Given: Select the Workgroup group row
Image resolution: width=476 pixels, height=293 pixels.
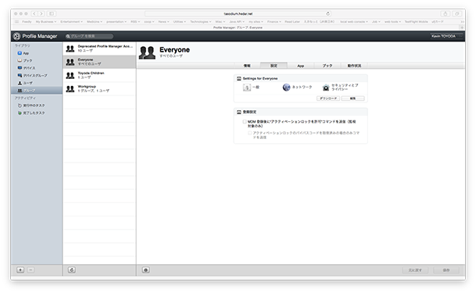Looking at the screenshot, I should (x=99, y=88).
